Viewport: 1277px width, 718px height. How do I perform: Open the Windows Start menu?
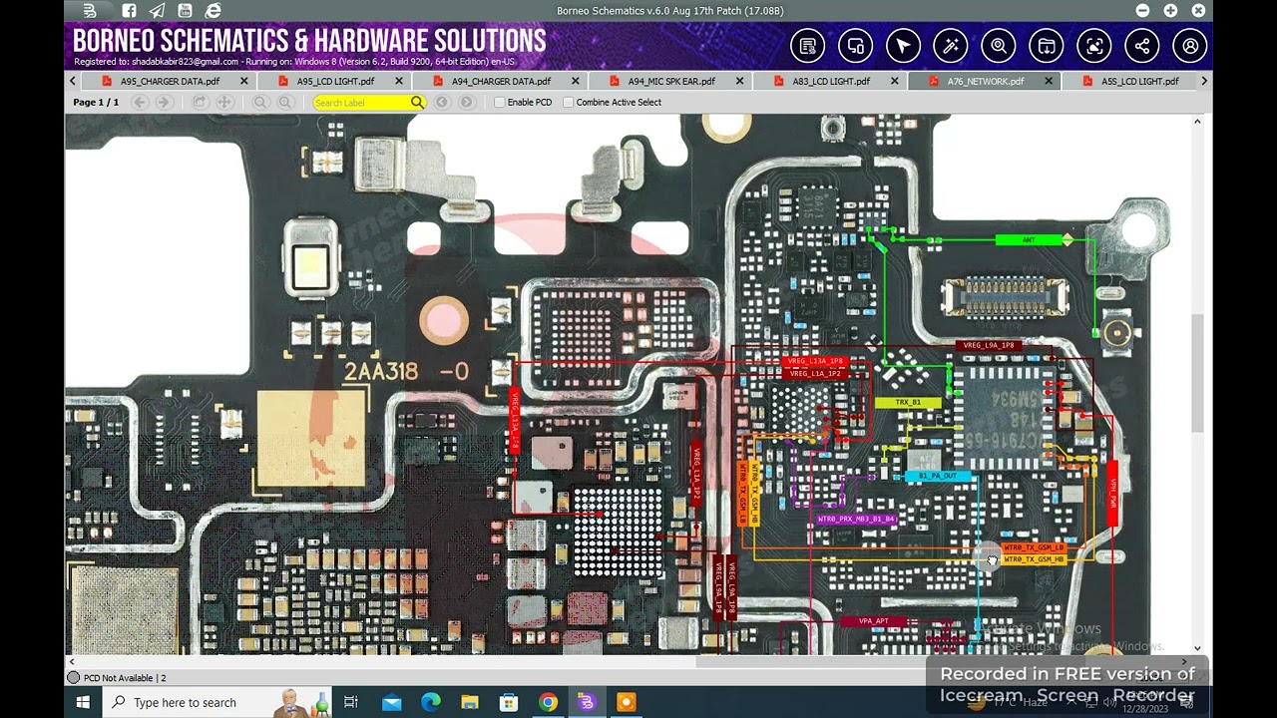pyautogui.click(x=84, y=702)
